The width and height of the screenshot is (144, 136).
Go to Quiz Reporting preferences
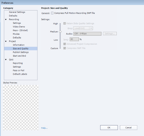point(18,63)
